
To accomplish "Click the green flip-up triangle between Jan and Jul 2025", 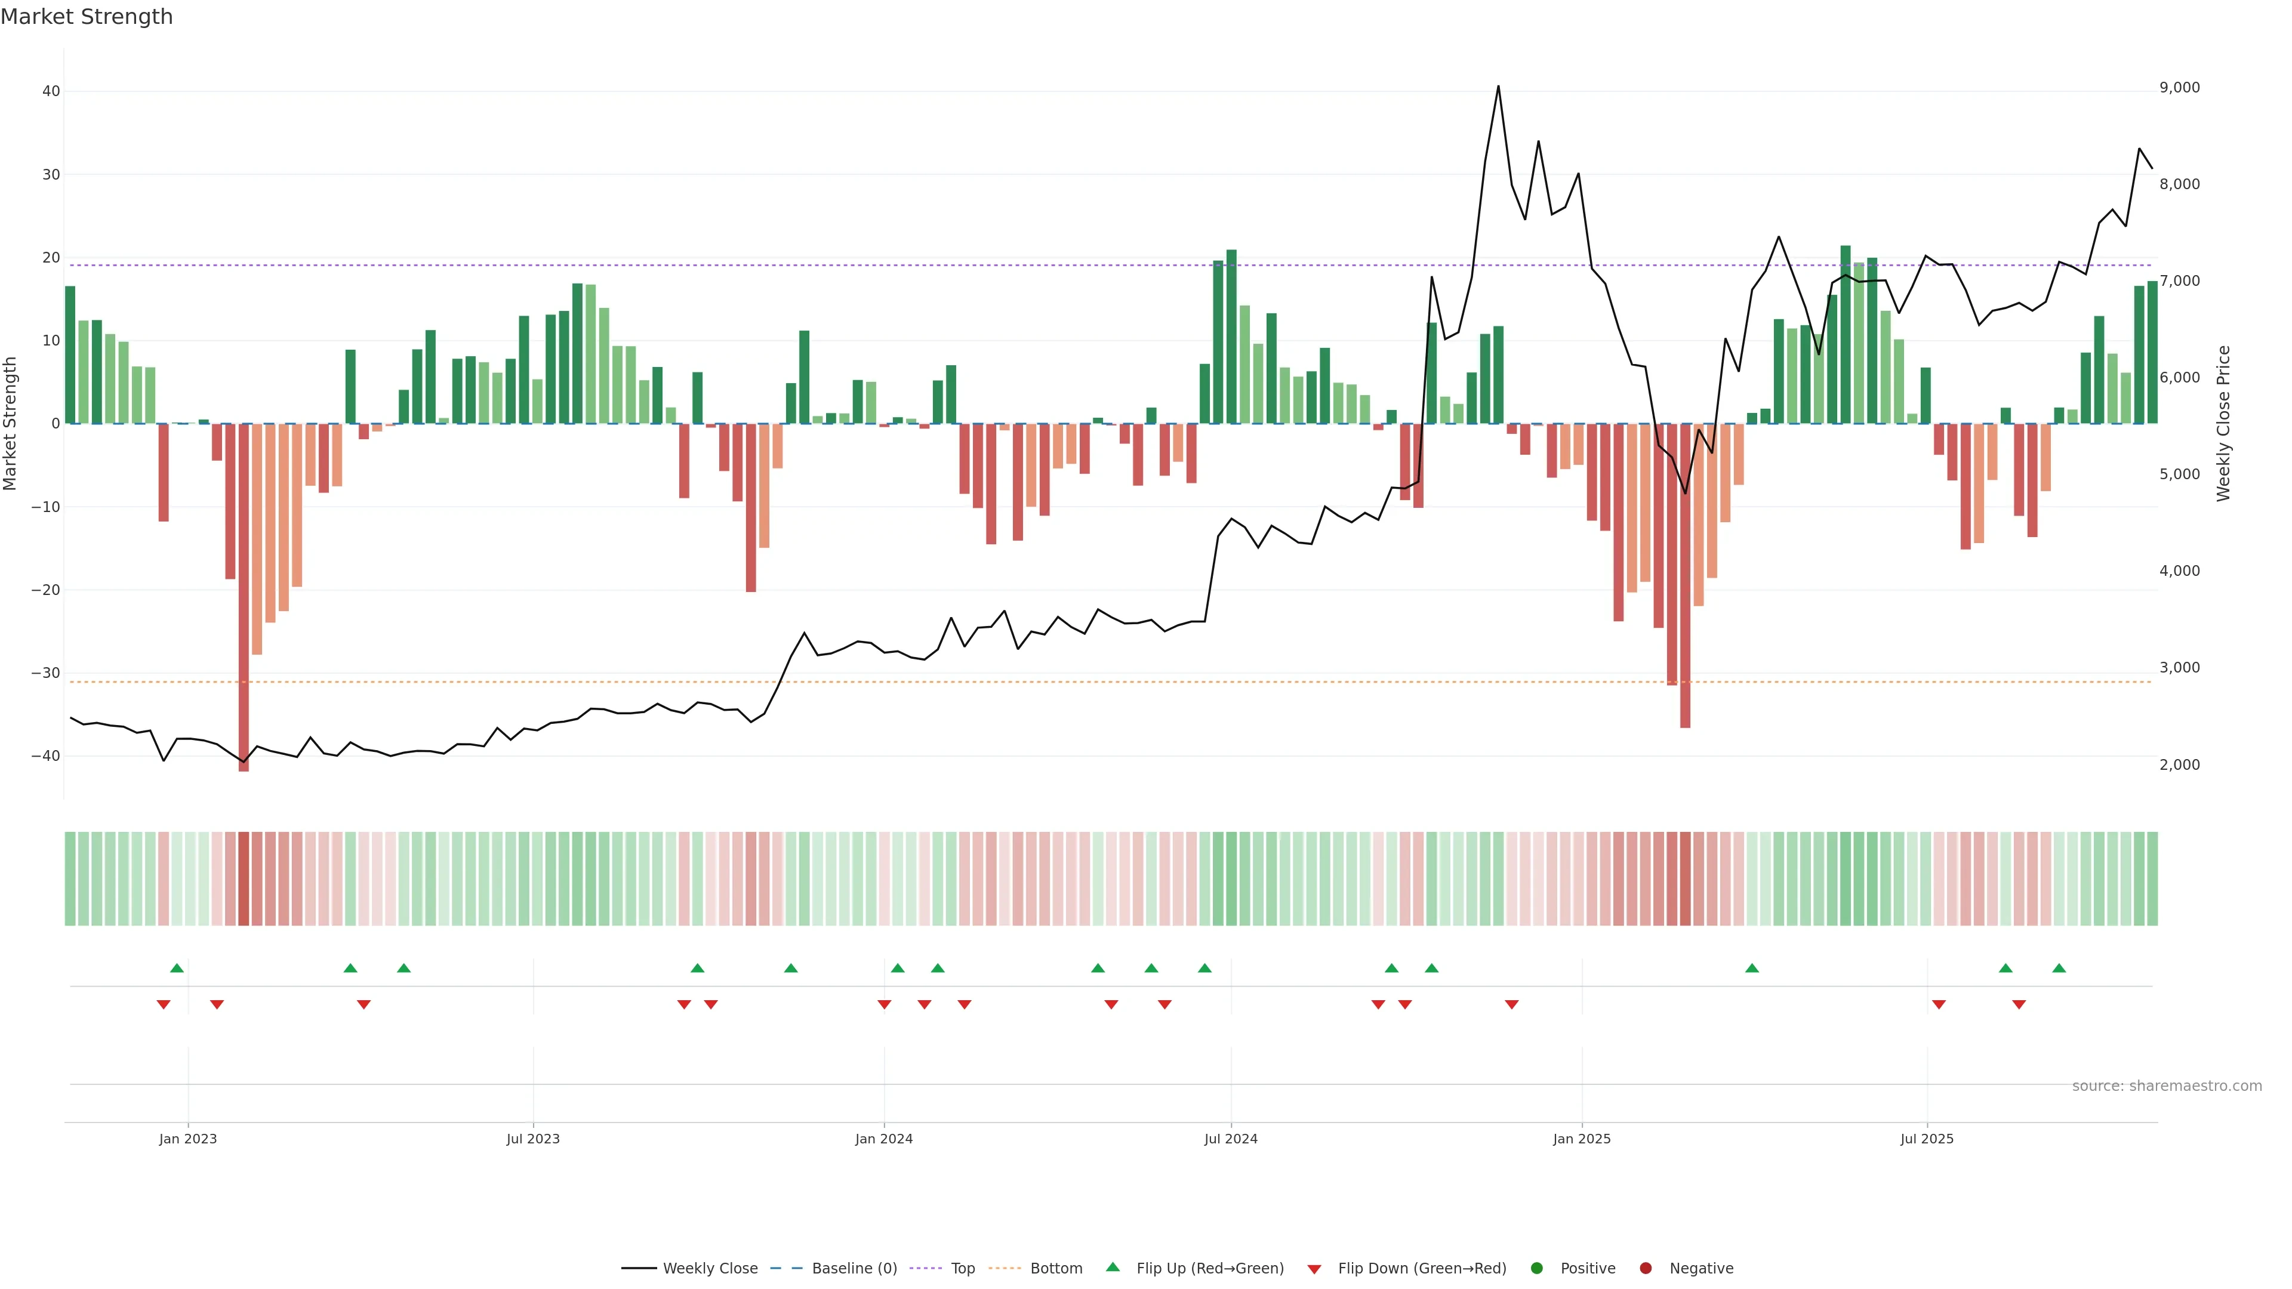I will tap(1752, 968).
